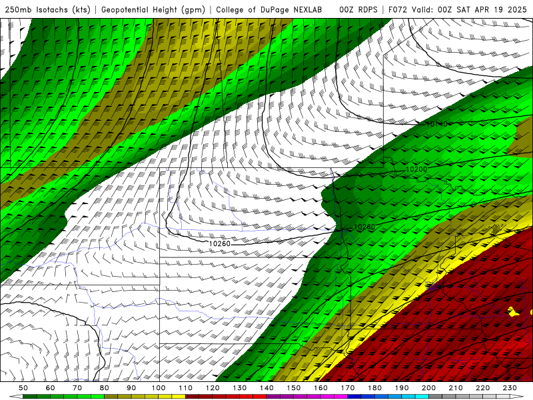Image resolution: width=533 pixels, height=400 pixels.
Task: Click the 170 value on the color scale
Action: [x=348, y=388]
